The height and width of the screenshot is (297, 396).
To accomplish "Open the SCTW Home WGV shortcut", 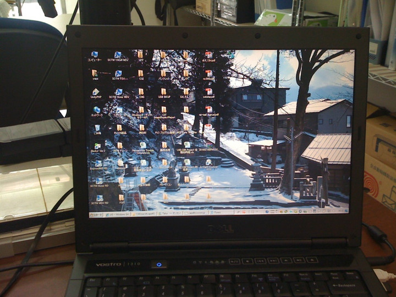I will [119, 94].
